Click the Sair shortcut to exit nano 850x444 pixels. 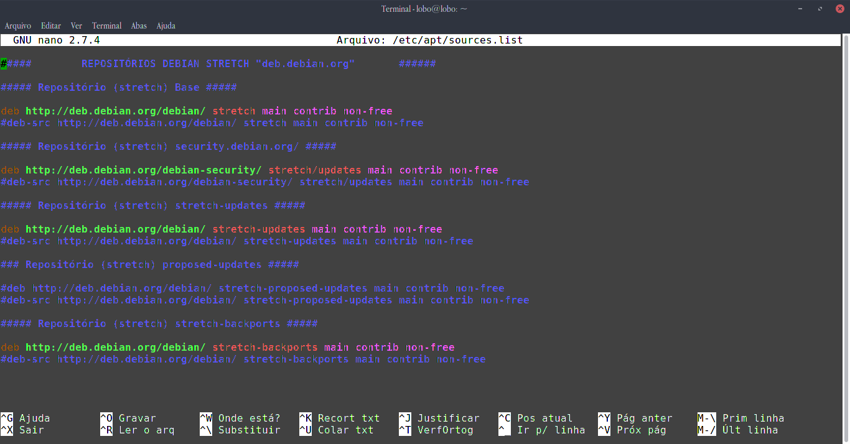(x=31, y=430)
